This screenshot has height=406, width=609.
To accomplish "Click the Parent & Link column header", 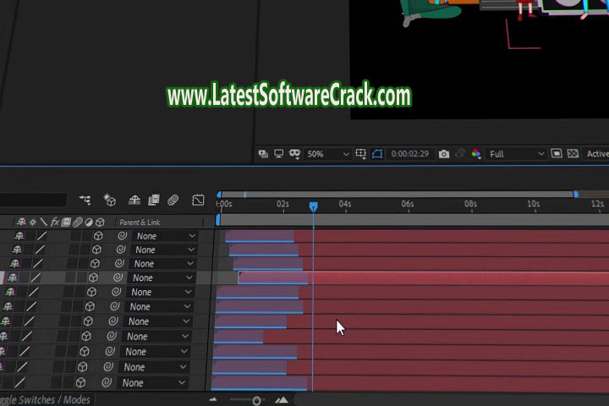I will pos(140,222).
